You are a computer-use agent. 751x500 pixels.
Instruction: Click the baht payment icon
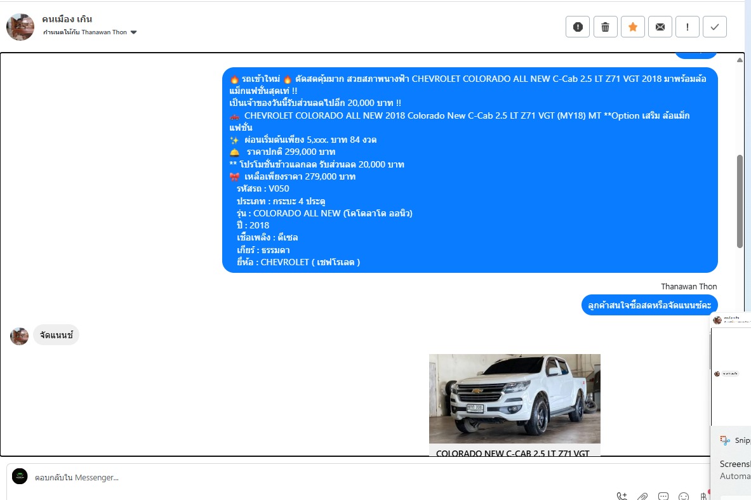click(x=703, y=496)
